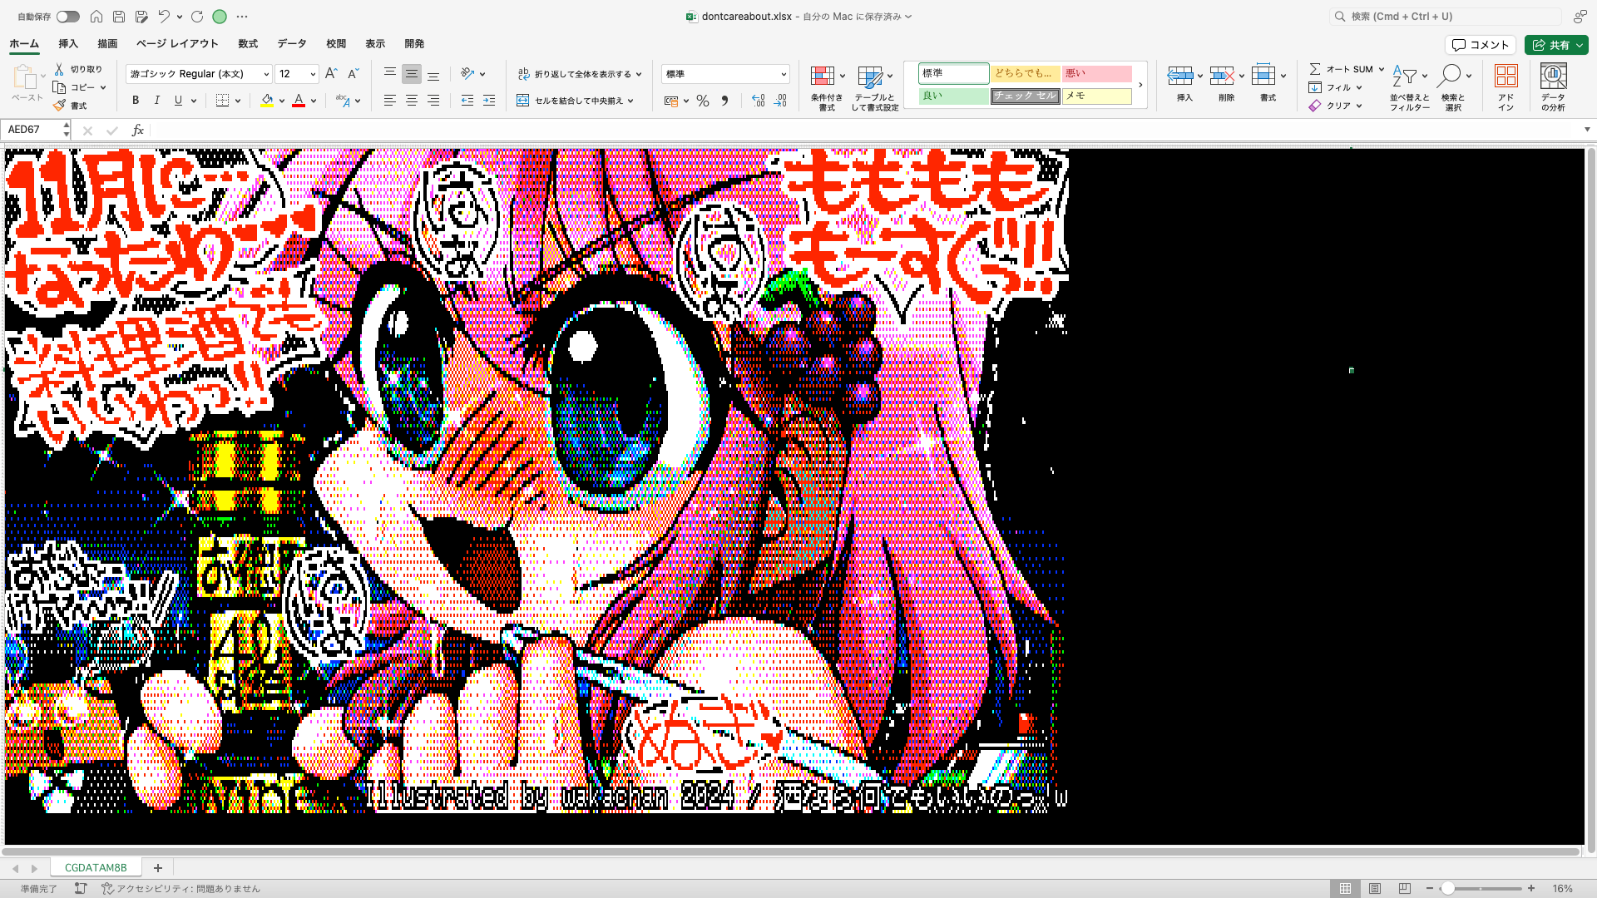Click the zoom in plus button
1597x898 pixels.
1531,889
